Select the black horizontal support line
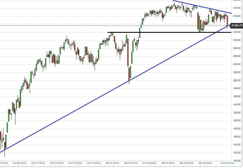 169,32
